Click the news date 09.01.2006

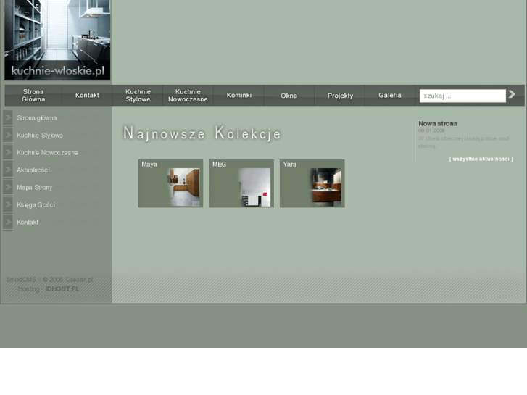[431, 130]
